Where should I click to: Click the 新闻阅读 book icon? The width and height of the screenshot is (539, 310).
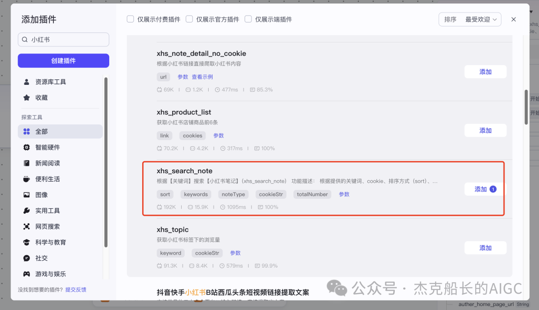(x=26, y=163)
